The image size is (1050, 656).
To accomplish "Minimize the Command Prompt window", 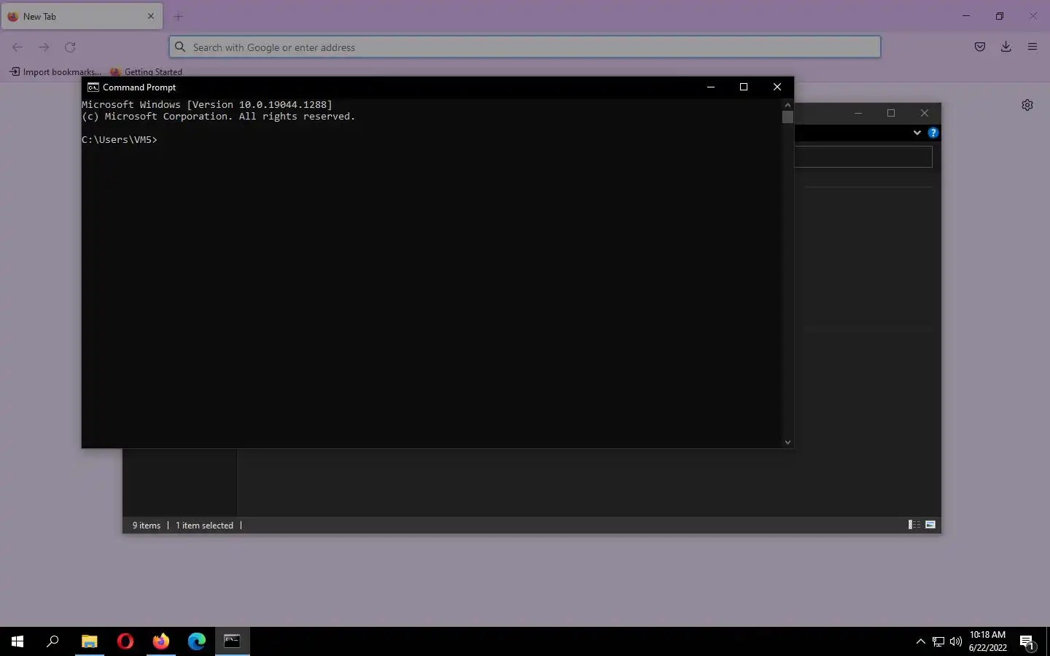I will point(711,87).
